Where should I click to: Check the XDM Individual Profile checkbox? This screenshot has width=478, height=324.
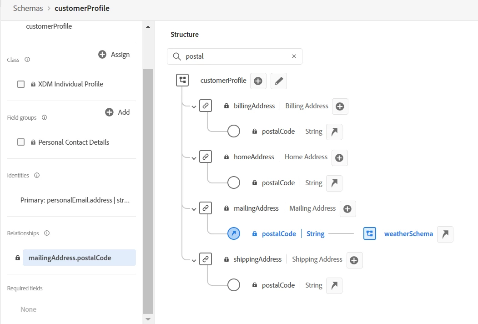tap(21, 84)
